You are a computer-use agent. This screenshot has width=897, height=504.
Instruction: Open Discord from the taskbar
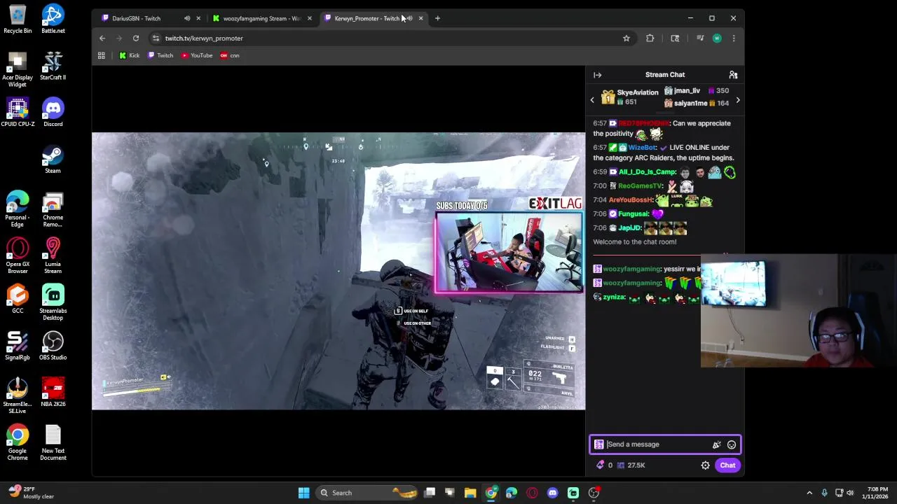(552, 493)
